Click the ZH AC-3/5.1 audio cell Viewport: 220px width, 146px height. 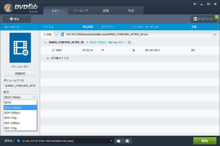pyautogui.click(x=152, y=50)
